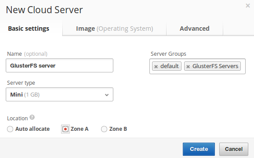This screenshot has height=158, width=254.
Task: Open the Mini (1 GB) server type selector
Action: 59,94
